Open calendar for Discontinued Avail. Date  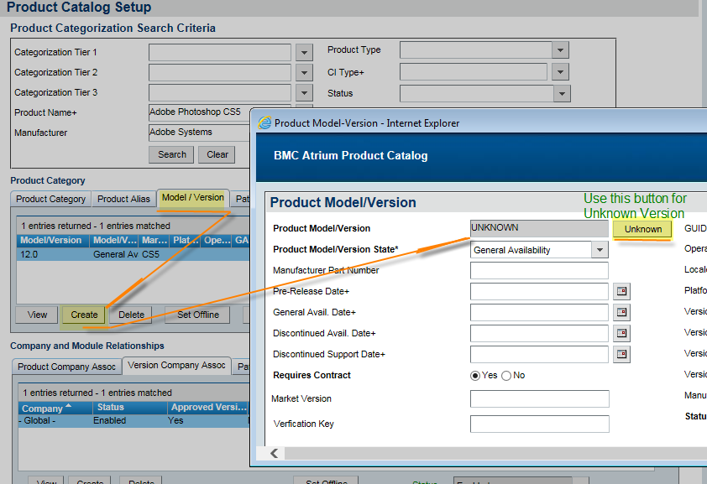point(621,333)
